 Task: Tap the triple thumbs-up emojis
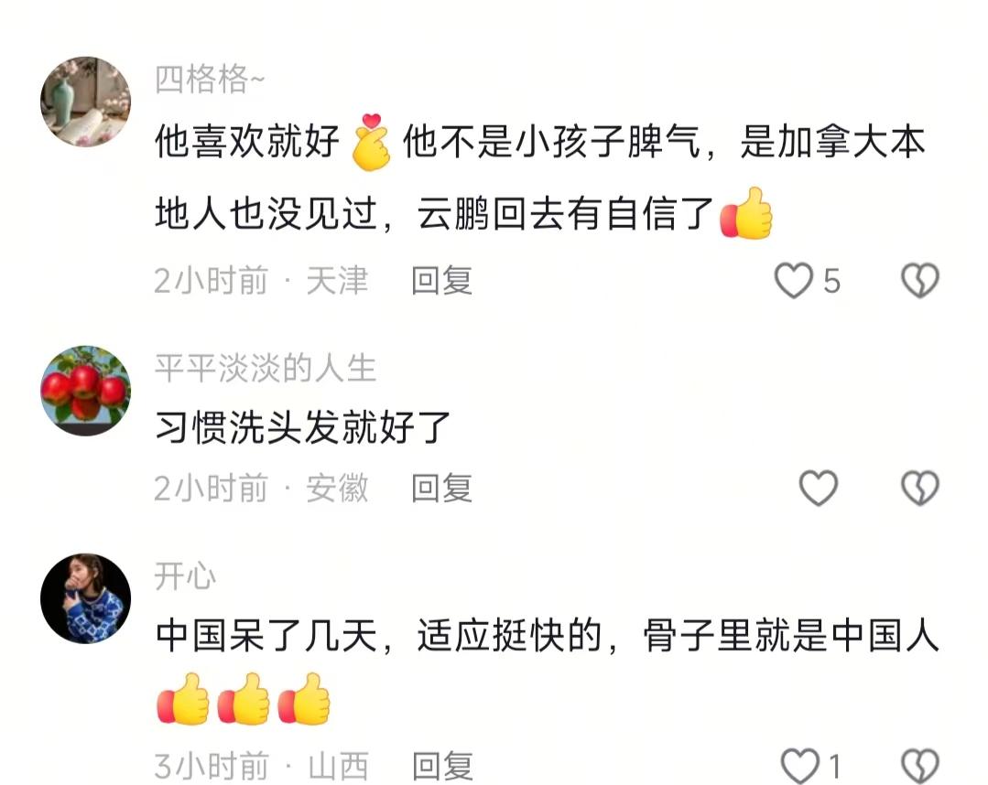pyautogui.click(x=244, y=699)
